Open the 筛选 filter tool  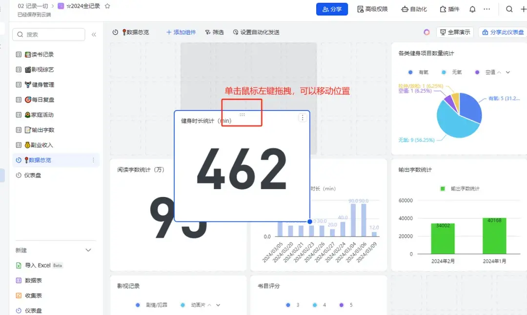pyautogui.click(x=215, y=32)
